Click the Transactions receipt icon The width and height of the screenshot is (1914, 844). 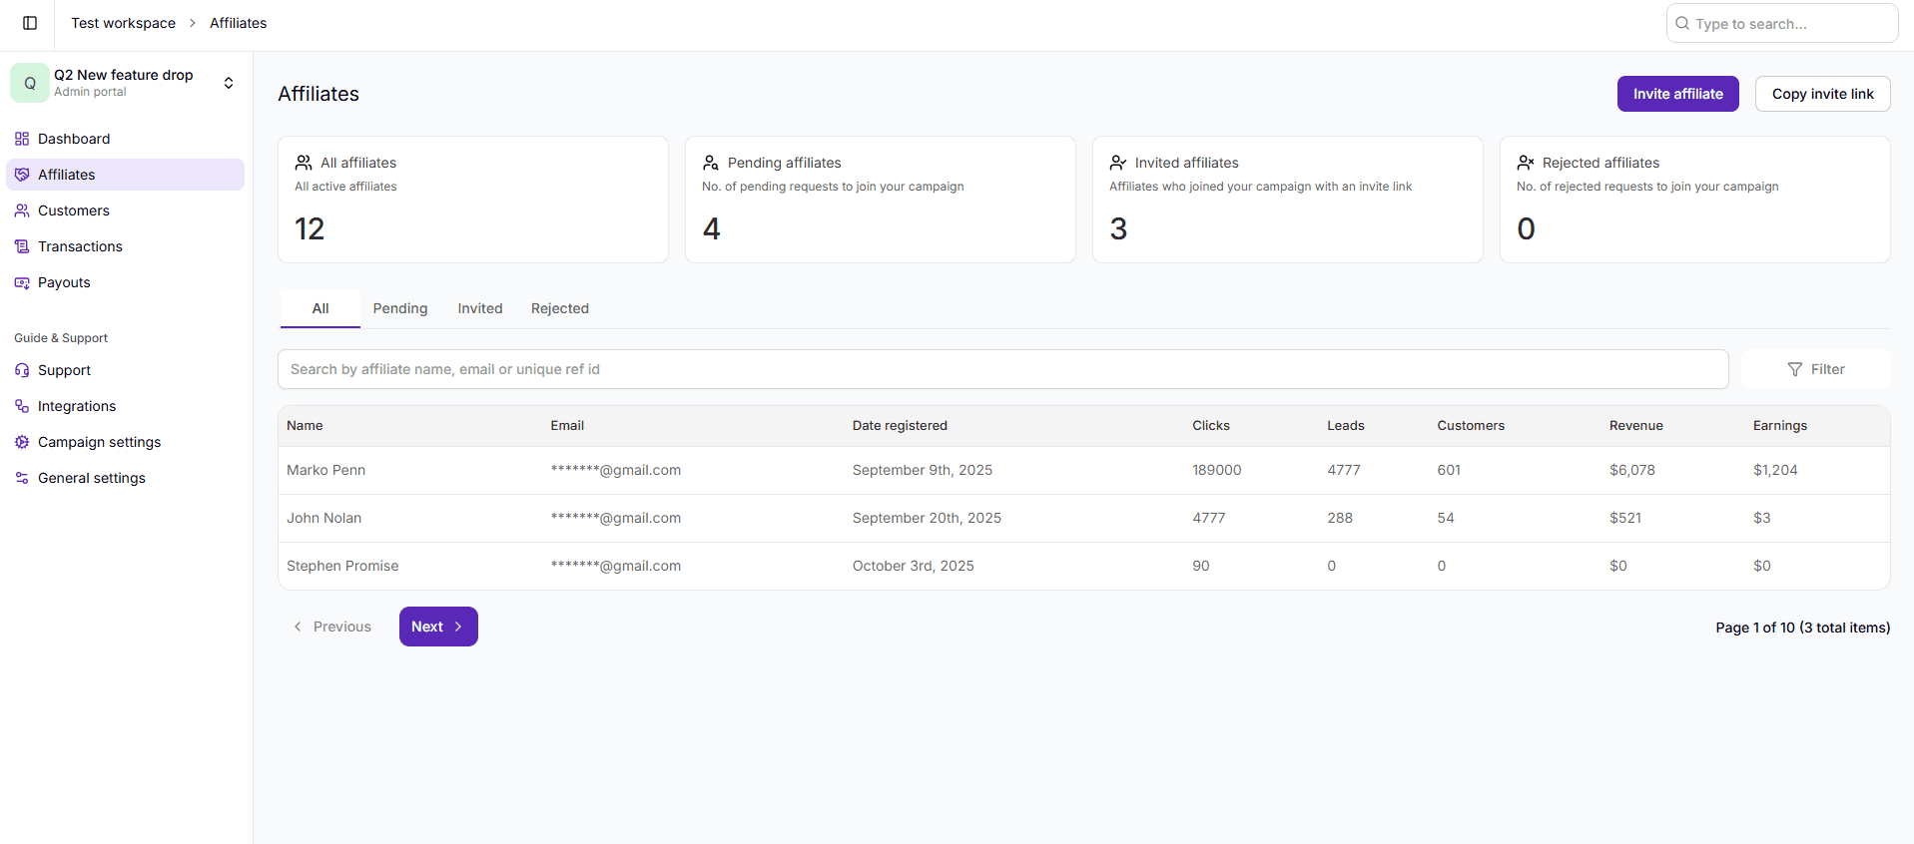point(22,246)
